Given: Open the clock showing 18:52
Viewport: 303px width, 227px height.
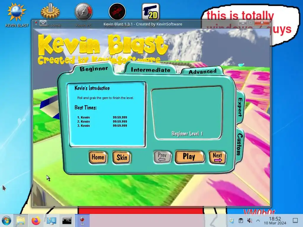Looking at the screenshot, I should (275, 220).
